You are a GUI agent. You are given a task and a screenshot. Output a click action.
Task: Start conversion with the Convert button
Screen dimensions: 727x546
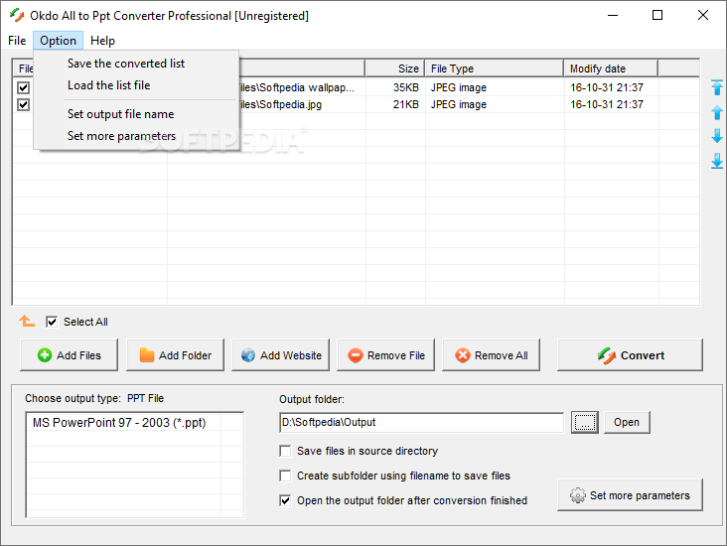(x=630, y=355)
